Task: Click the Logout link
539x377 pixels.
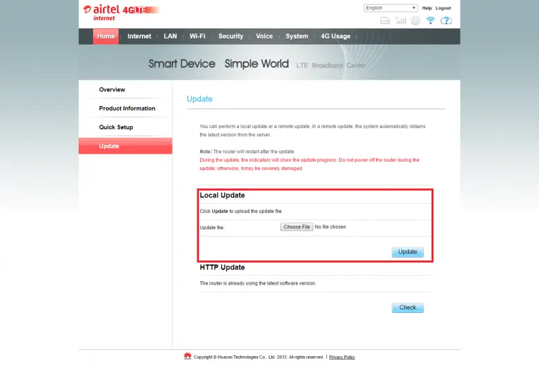Action: click(443, 8)
